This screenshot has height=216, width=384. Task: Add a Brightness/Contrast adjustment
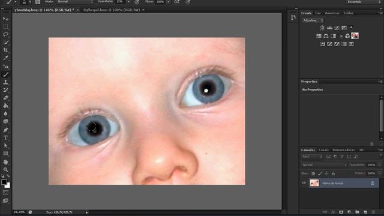click(322, 28)
